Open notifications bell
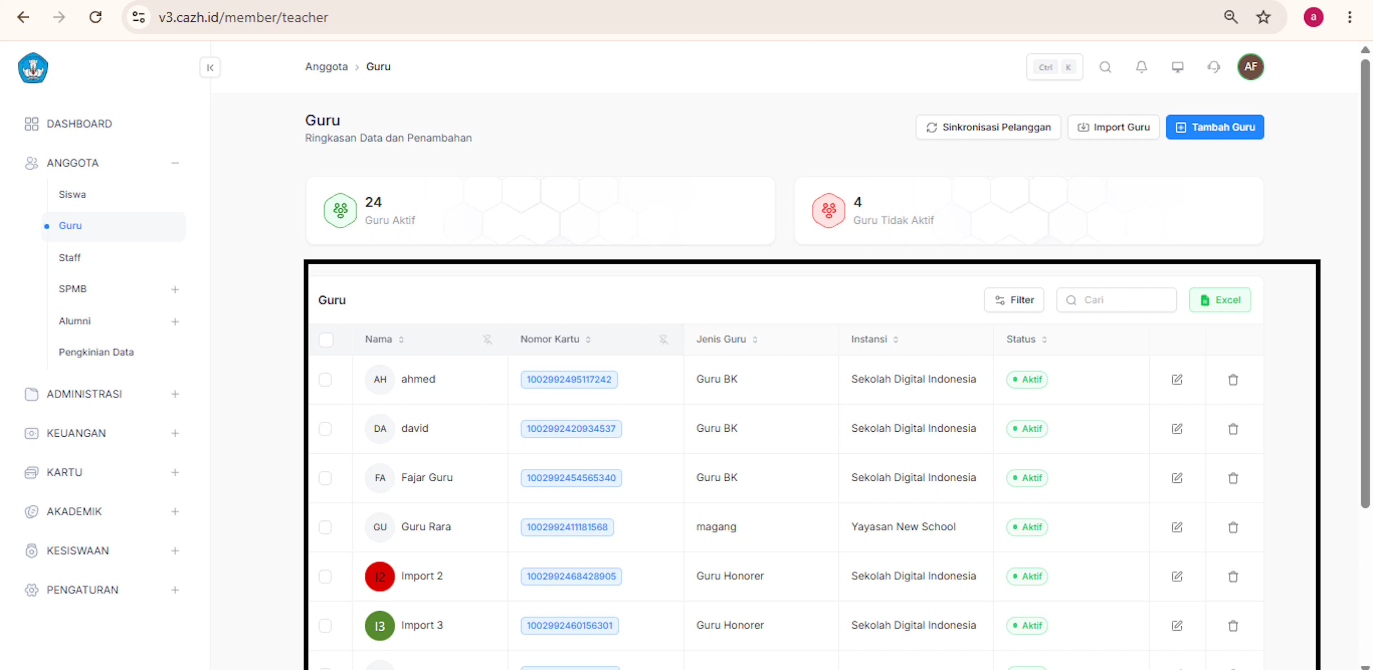This screenshot has width=1373, height=670. [1141, 67]
